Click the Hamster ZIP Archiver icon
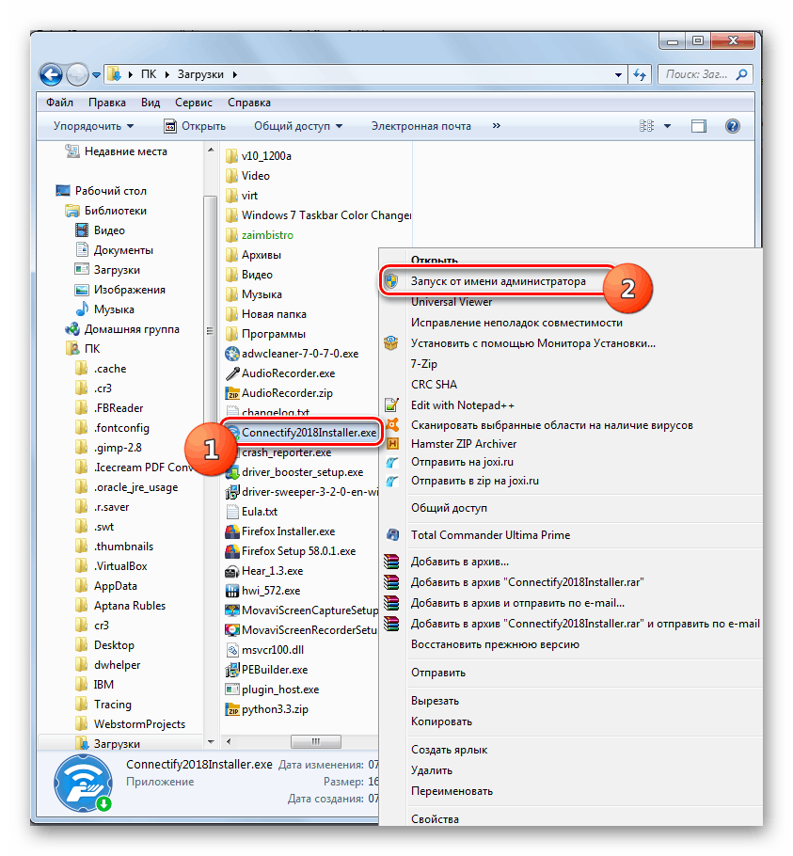 pos(392,444)
